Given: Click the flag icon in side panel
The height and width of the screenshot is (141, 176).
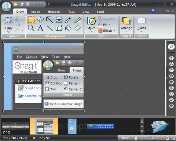Looking at the screenshot, I should tap(171, 70).
